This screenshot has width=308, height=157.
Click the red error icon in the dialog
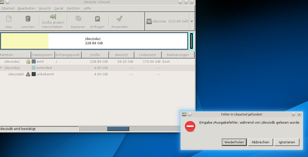pos(190,126)
